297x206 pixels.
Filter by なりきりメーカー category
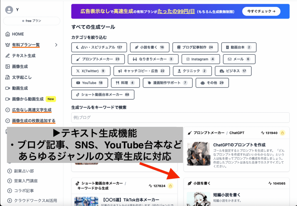tap(153, 59)
